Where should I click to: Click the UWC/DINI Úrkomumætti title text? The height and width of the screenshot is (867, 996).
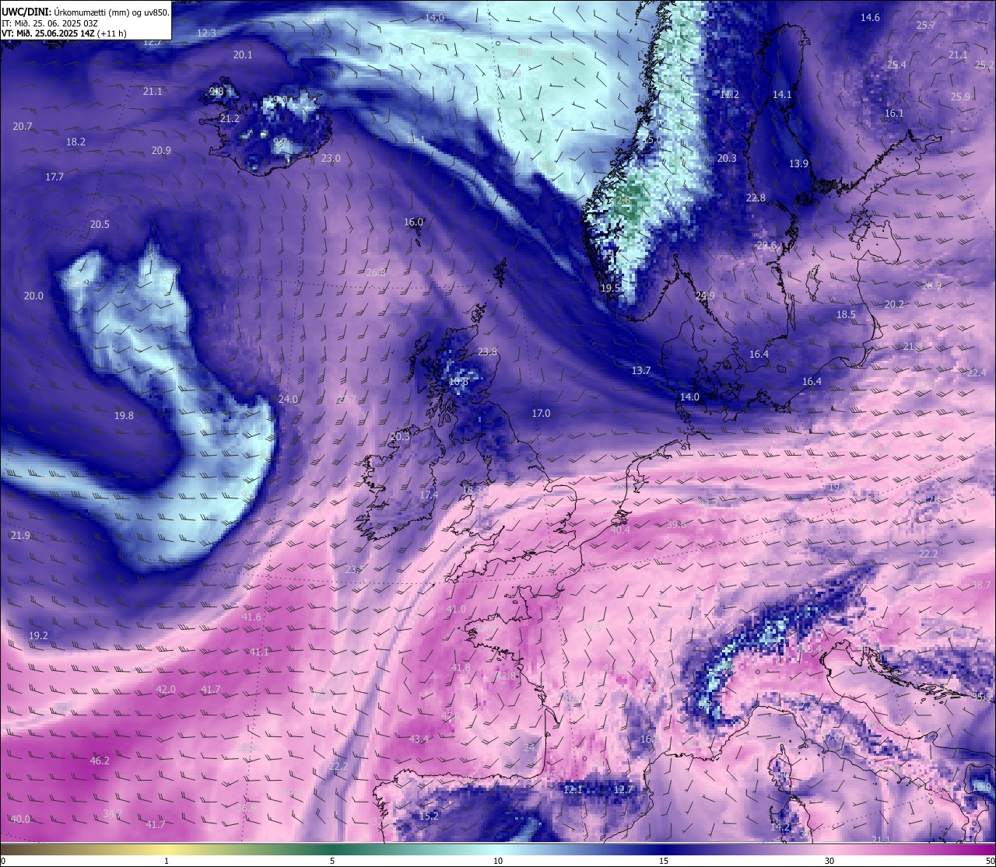[86, 12]
